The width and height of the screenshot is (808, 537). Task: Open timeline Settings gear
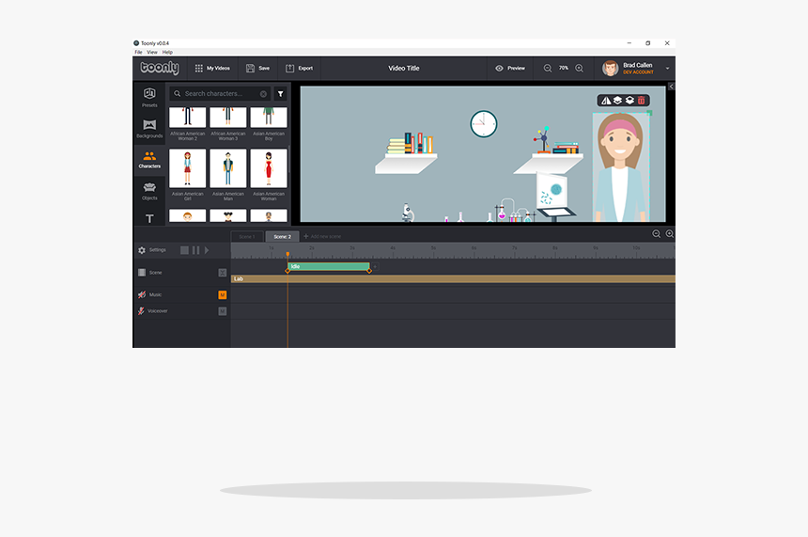[x=142, y=250]
